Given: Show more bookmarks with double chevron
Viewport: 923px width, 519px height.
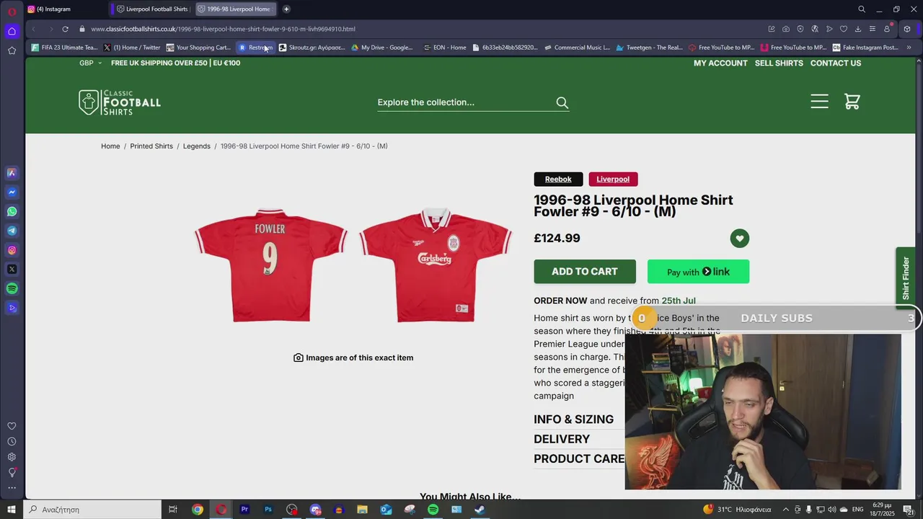Looking at the screenshot, I should (909, 48).
